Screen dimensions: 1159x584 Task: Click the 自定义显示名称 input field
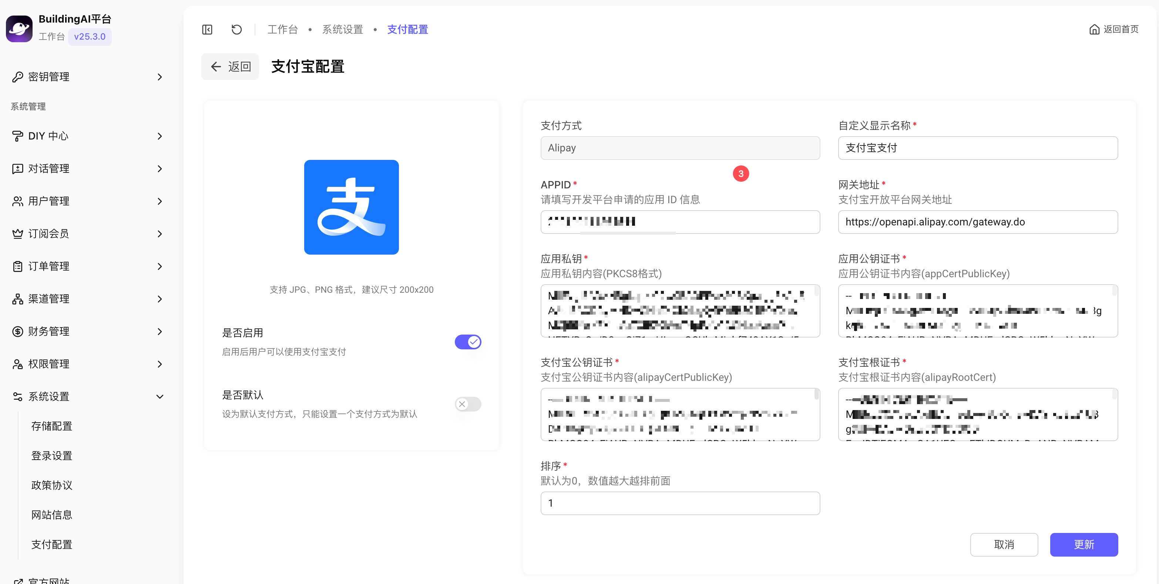978,148
